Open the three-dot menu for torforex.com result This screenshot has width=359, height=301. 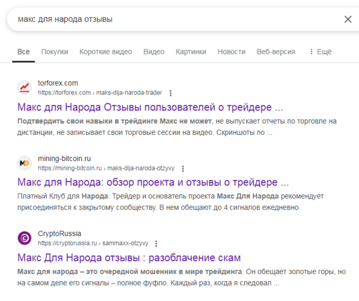coord(170,93)
